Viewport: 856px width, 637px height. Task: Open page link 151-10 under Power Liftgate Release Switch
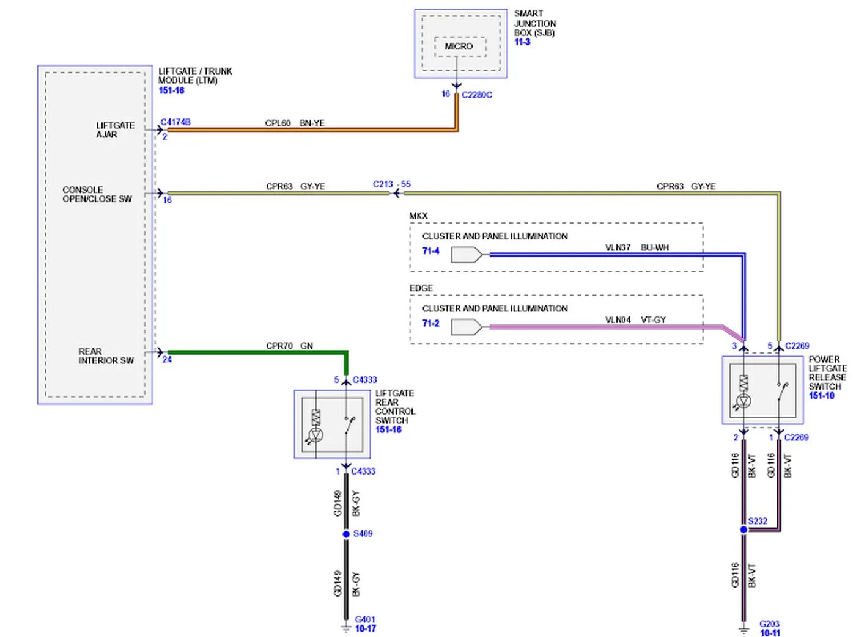[x=821, y=396]
